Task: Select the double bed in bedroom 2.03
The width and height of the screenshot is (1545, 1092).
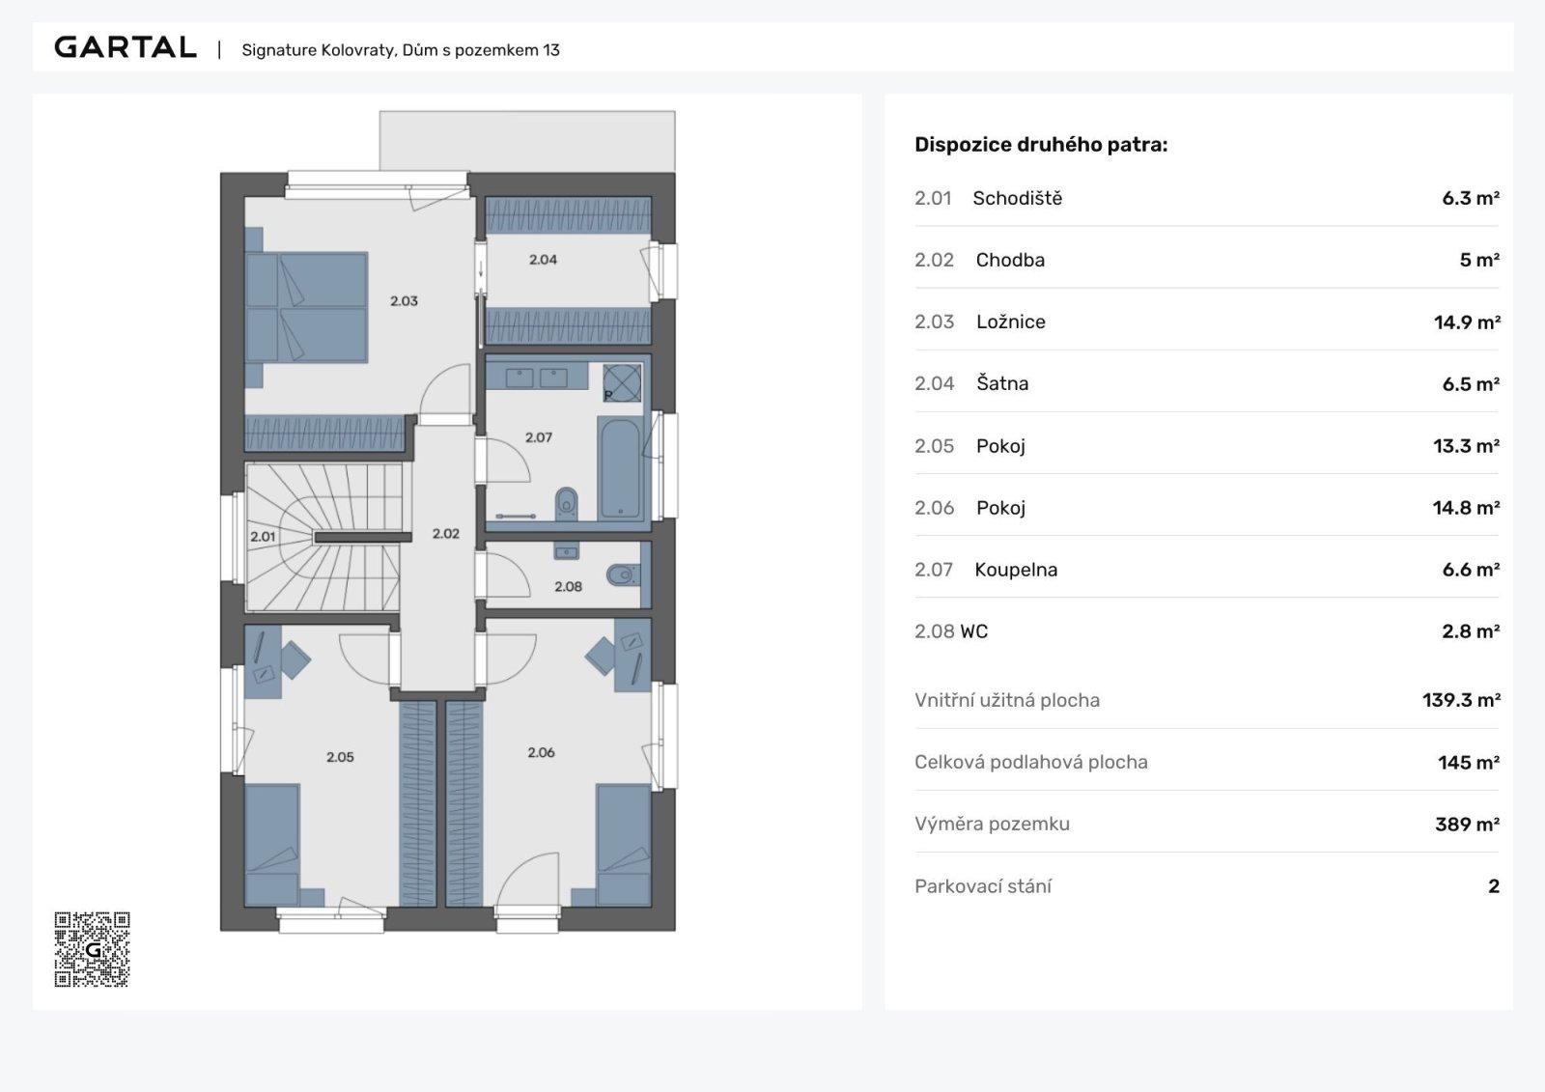Action: tap(307, 308)
